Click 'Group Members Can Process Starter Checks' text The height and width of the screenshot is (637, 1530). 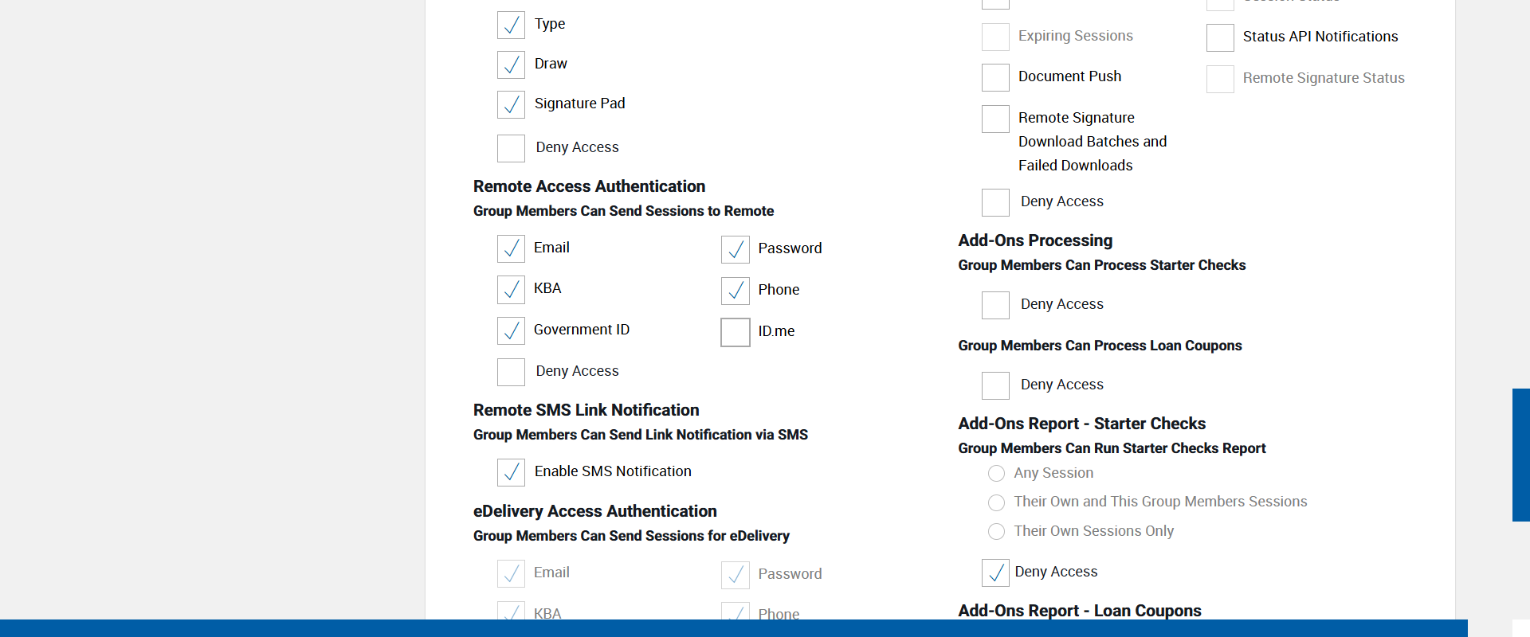click(1101, 265)
